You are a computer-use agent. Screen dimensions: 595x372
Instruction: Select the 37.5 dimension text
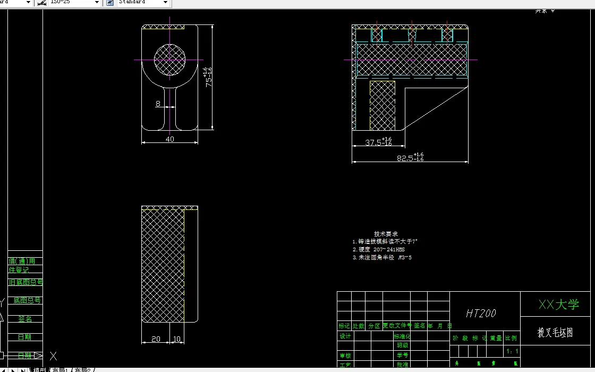[x=378, y=142]
